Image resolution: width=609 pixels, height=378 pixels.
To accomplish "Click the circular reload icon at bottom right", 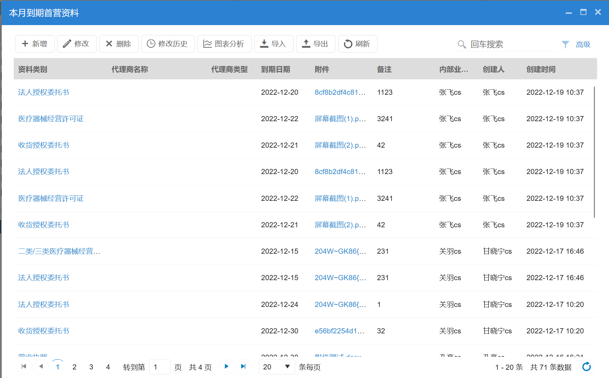I will point(586,367).
